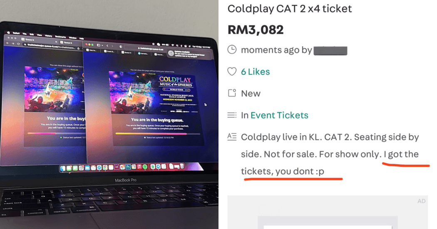Click the category list icon beside Event Tickets
Image resolution: width=437 pixels, height=229 pixels.
(231, 115)
